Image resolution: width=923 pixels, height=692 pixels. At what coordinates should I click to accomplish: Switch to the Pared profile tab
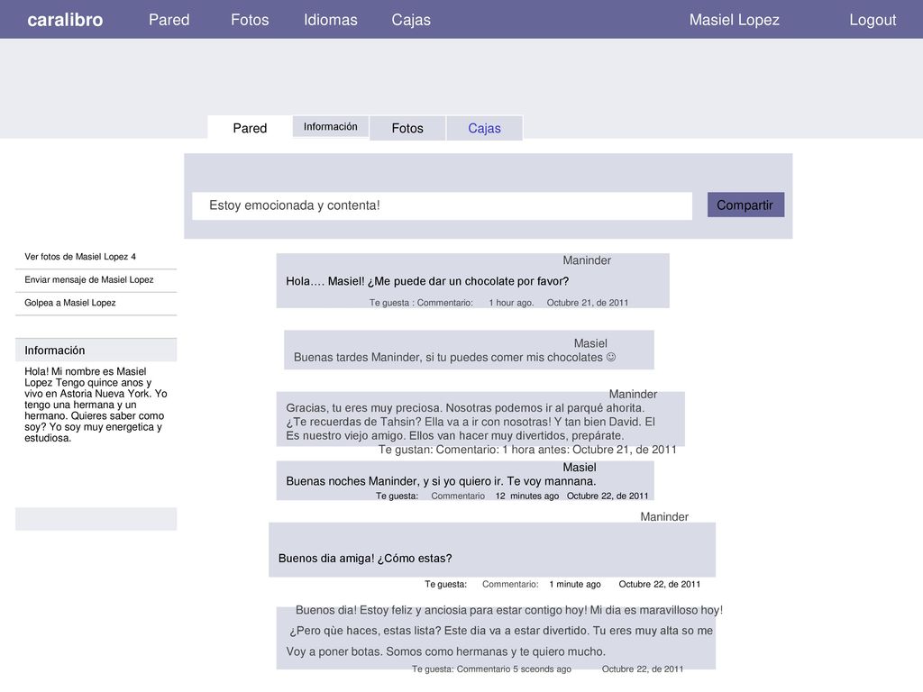[x=250, y=128]
